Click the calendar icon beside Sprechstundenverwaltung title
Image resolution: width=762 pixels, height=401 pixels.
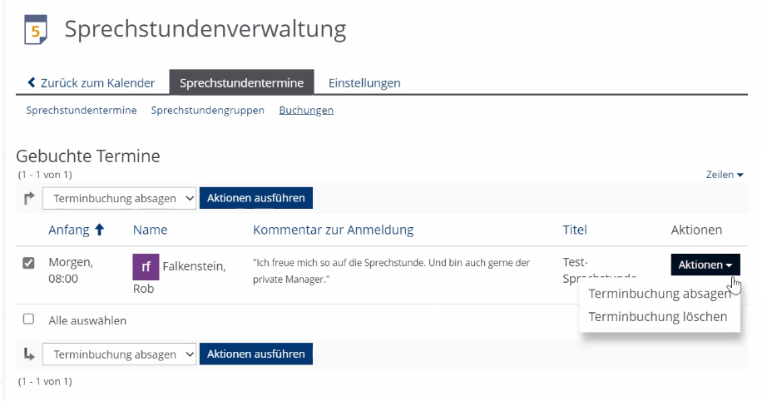tap(36, 30)
